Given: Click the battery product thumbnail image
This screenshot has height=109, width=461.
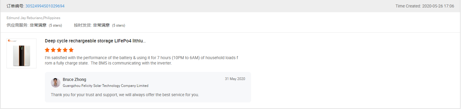Looking at the screenshot, I should click(x=22, y=53).
